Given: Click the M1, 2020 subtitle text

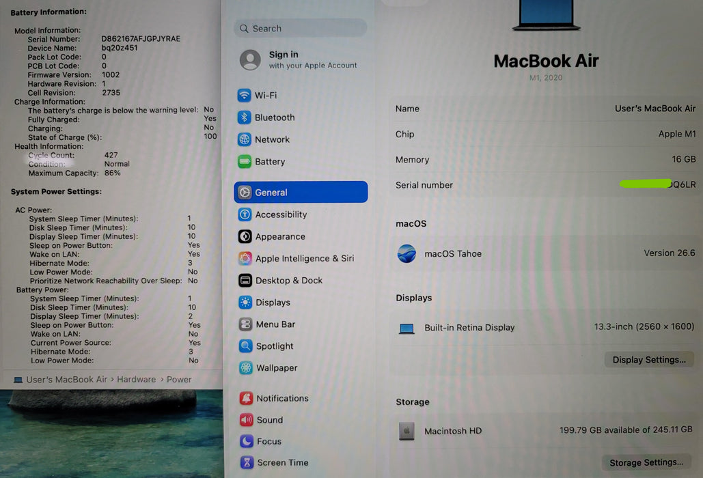Looking at the screenshot, I should pyautogui.click(x=546, y=77).
